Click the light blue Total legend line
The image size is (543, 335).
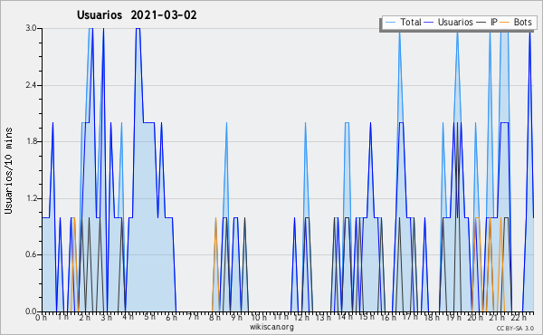click(390, 23)
